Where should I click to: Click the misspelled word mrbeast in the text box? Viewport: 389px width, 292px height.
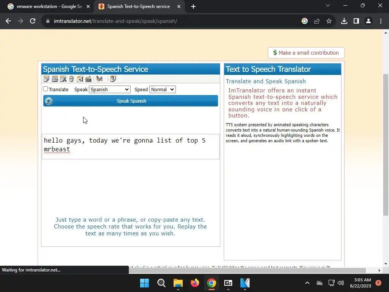pos(57,149)
